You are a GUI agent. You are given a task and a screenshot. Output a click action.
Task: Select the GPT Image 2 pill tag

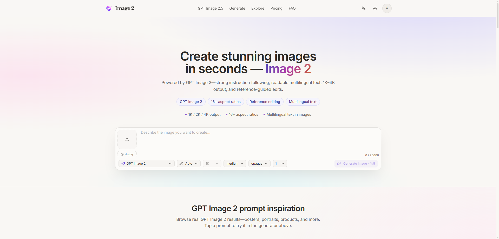[191, 102]
